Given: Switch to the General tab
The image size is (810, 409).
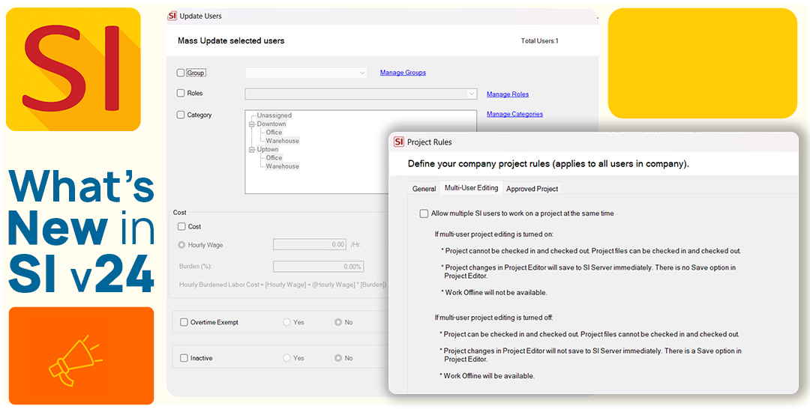Looking at the screenshot, I should point(424,189).
